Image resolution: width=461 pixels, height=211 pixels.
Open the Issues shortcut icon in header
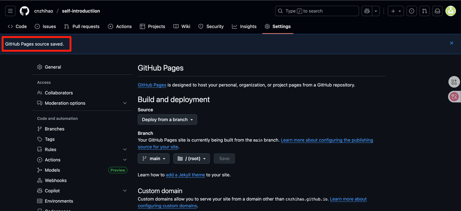coord(412,11)
